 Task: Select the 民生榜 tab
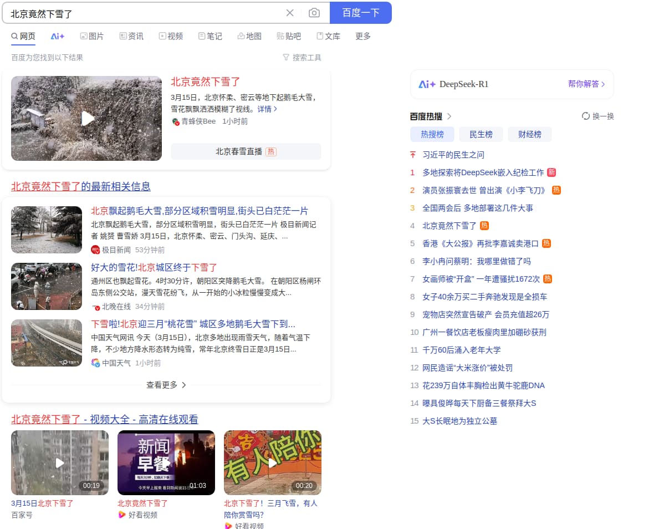pyautogui.click(x=481, y=134)
